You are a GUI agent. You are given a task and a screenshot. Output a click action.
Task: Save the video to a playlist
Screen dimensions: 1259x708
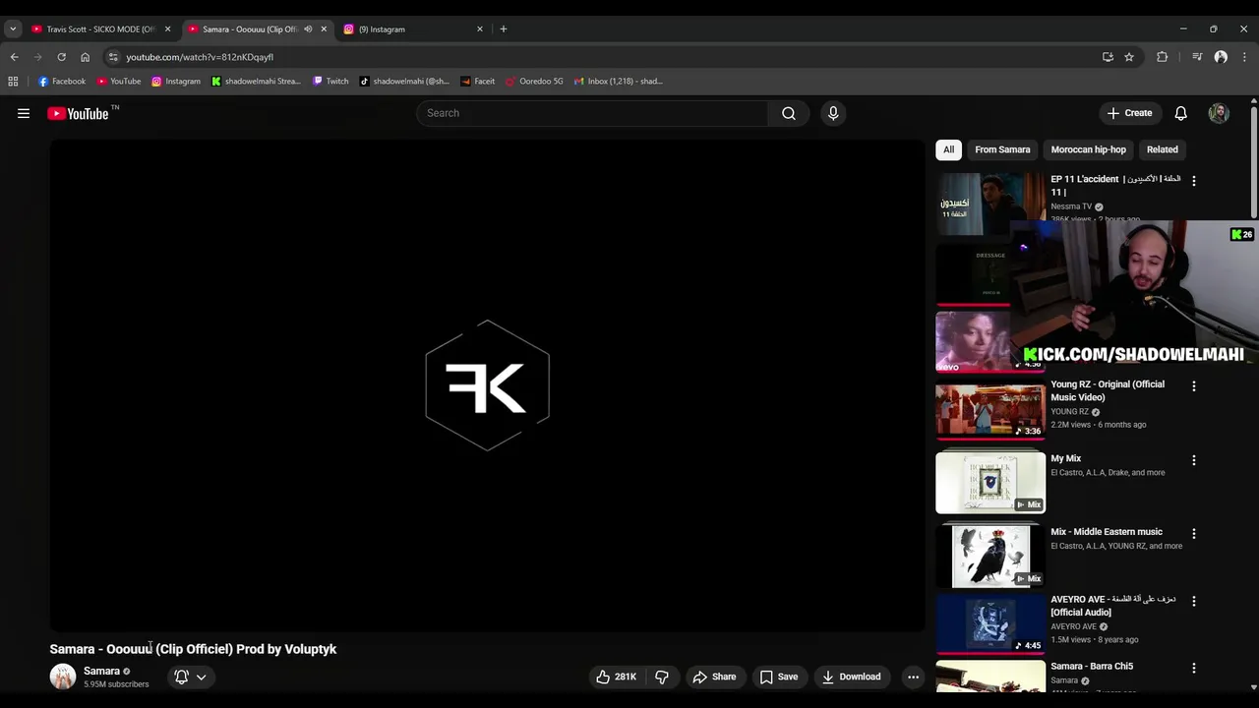coord(778,677)
